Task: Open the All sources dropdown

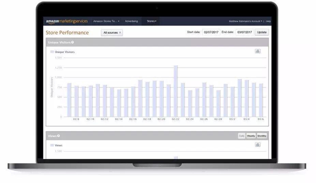Action: coord(112,32)
